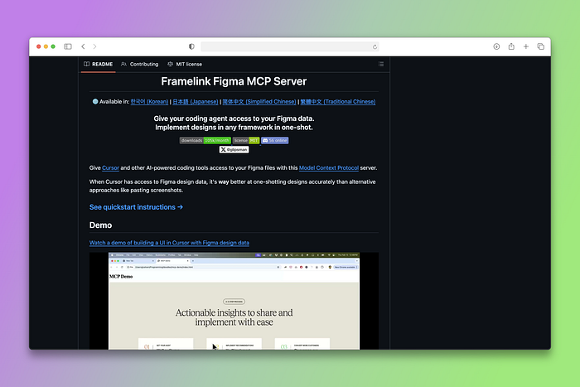Switch to the README tab
Viewport: 580px width, 387px height.
coord(99,64)
